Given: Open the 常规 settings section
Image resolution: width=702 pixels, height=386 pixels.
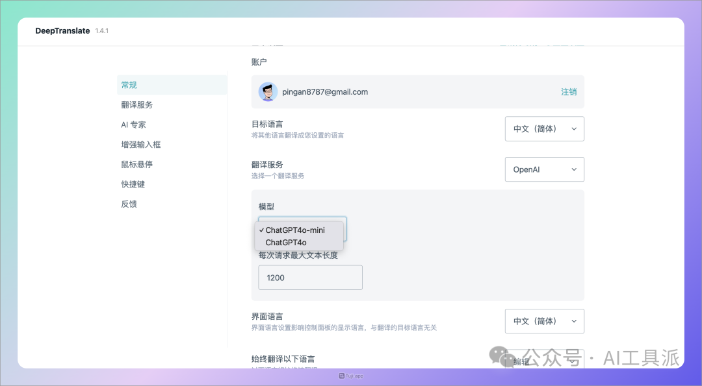Looking at the screenshot, I should point(172,85).
